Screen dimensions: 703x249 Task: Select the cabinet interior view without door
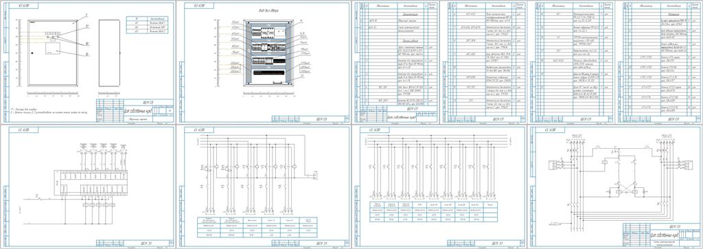pos(268,52)
